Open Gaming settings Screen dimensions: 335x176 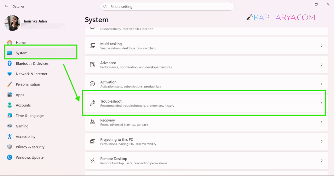tap(41, 126)
